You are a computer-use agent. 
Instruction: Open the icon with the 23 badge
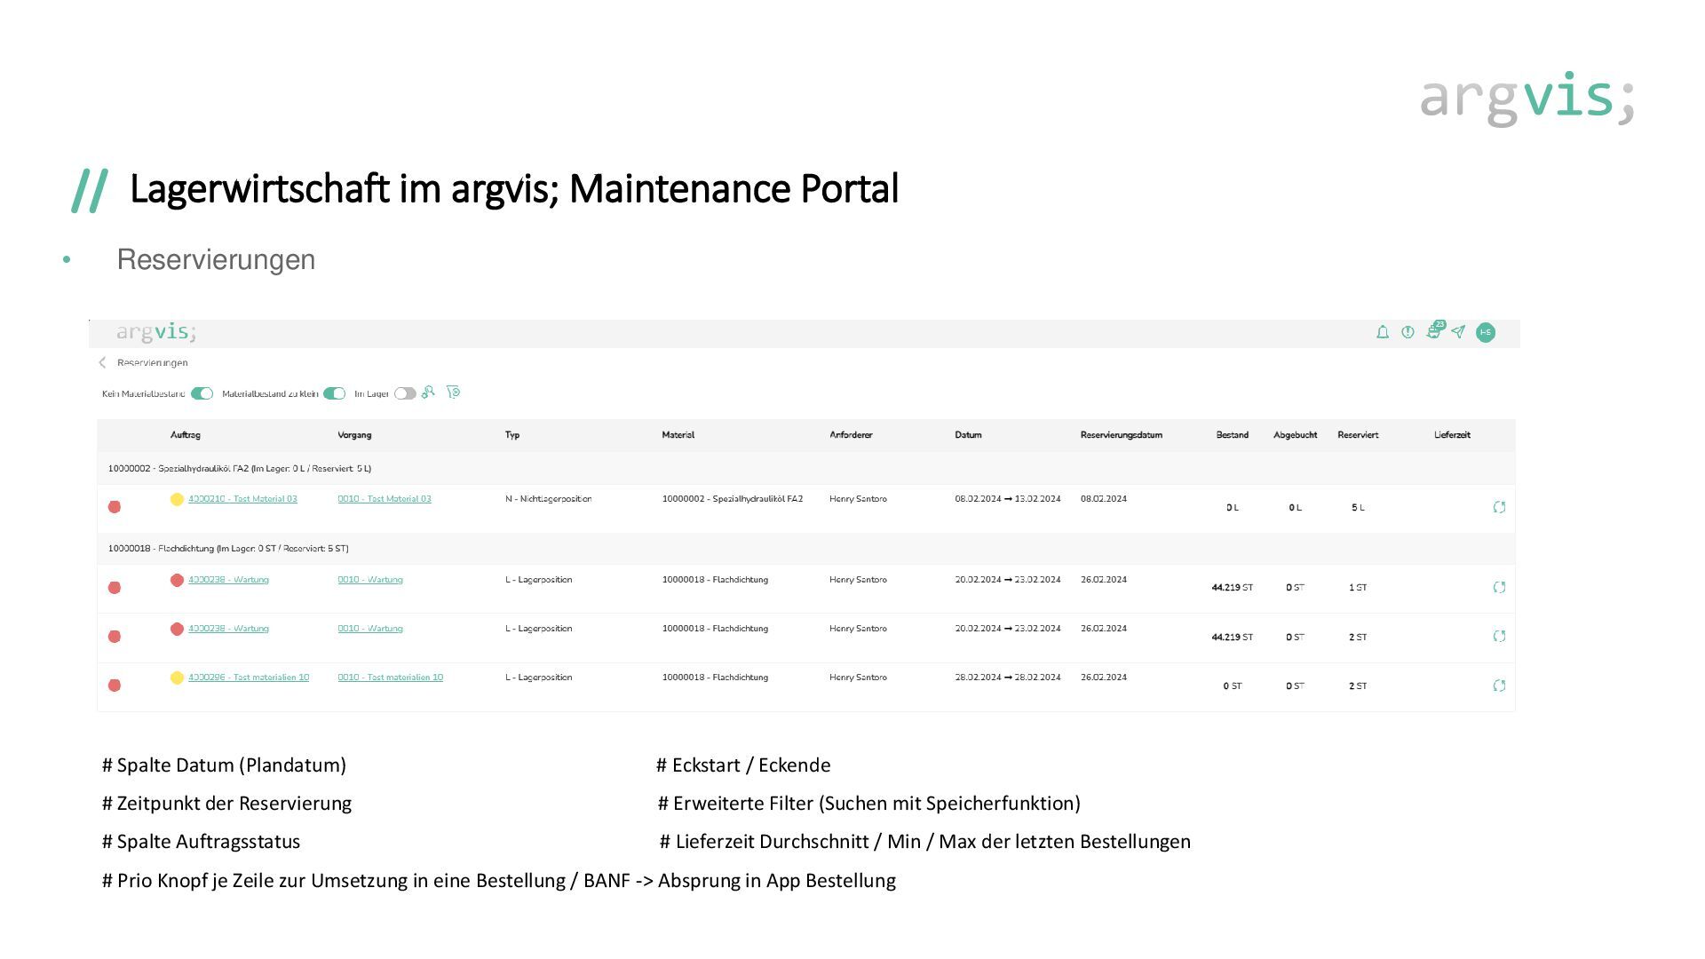click(x=1435, y=330)
